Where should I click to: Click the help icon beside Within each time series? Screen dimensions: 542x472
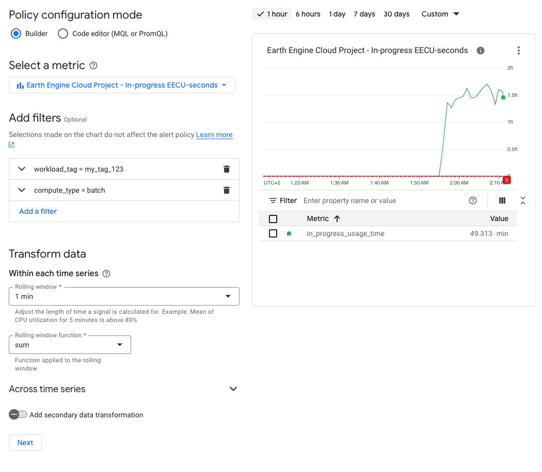[x=106, y=274]
